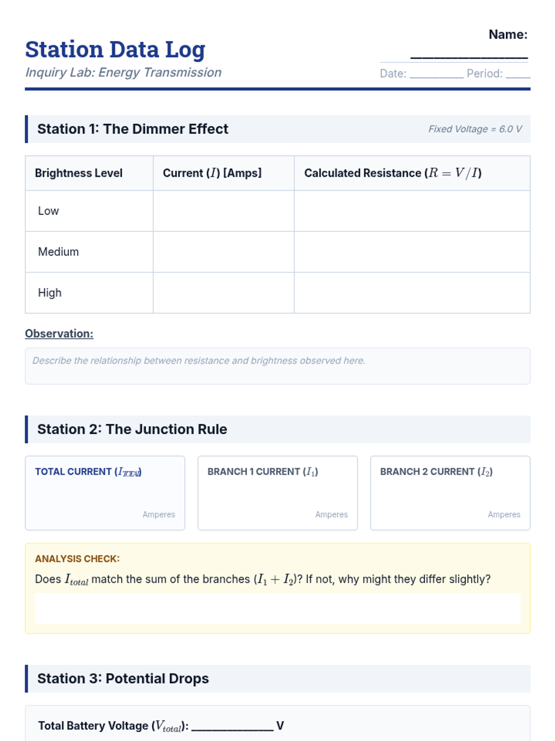Click the Name blank line
555x741 pixels.
(x=469, y=56)
